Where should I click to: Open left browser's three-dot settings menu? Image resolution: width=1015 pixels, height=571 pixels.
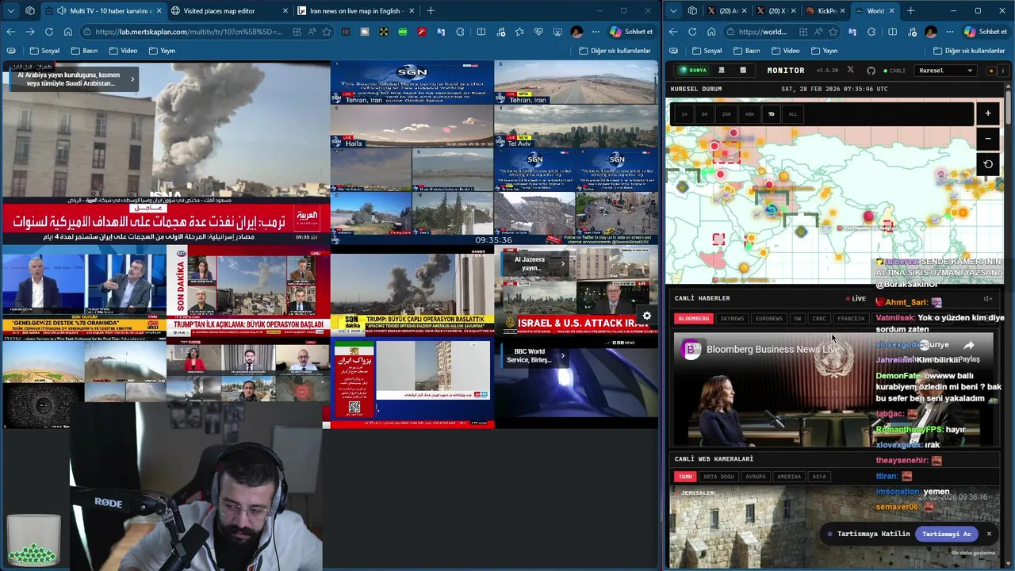point(596,32)
